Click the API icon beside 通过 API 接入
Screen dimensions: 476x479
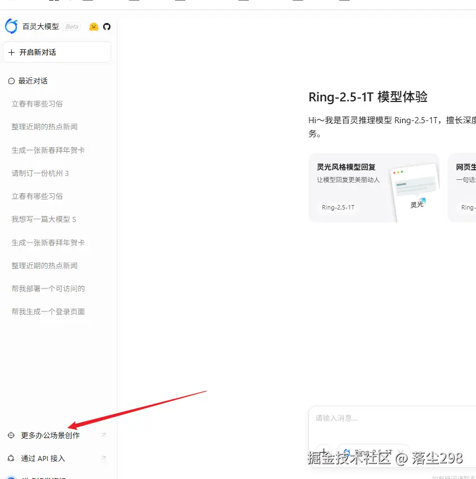11,458
